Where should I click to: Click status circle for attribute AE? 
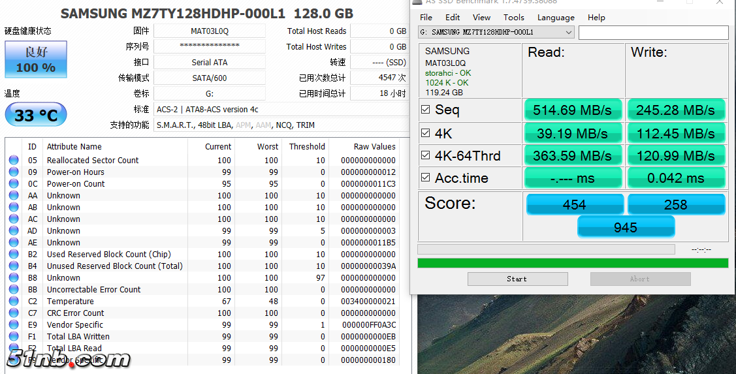(14, 242)
